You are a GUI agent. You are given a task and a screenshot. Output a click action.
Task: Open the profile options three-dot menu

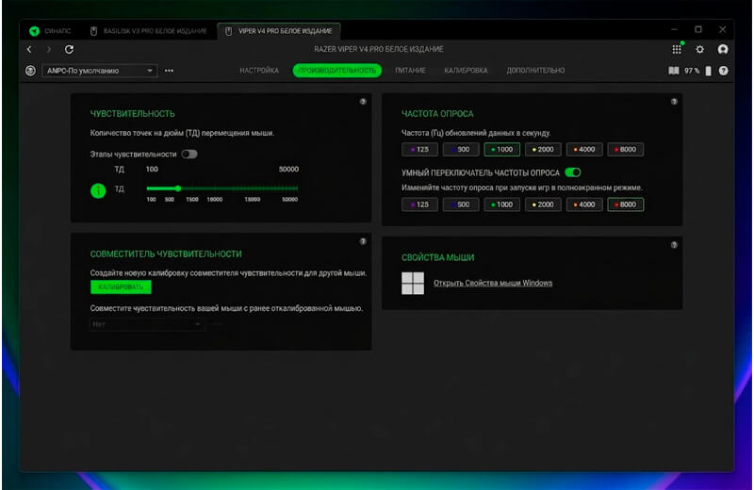[169, 71]
